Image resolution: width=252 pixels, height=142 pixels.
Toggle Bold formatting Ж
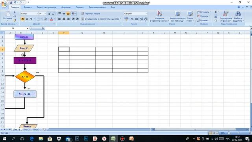pos(23,19)
